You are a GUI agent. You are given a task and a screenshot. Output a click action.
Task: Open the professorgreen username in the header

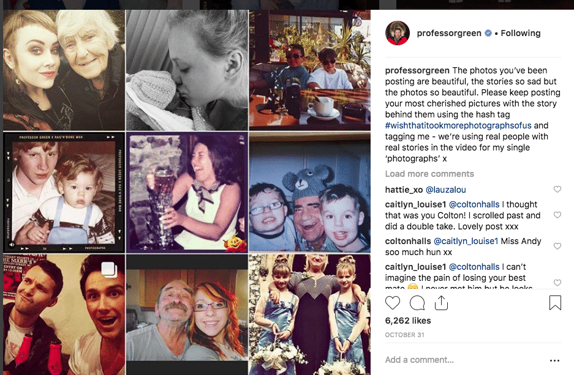coord(449,33)
